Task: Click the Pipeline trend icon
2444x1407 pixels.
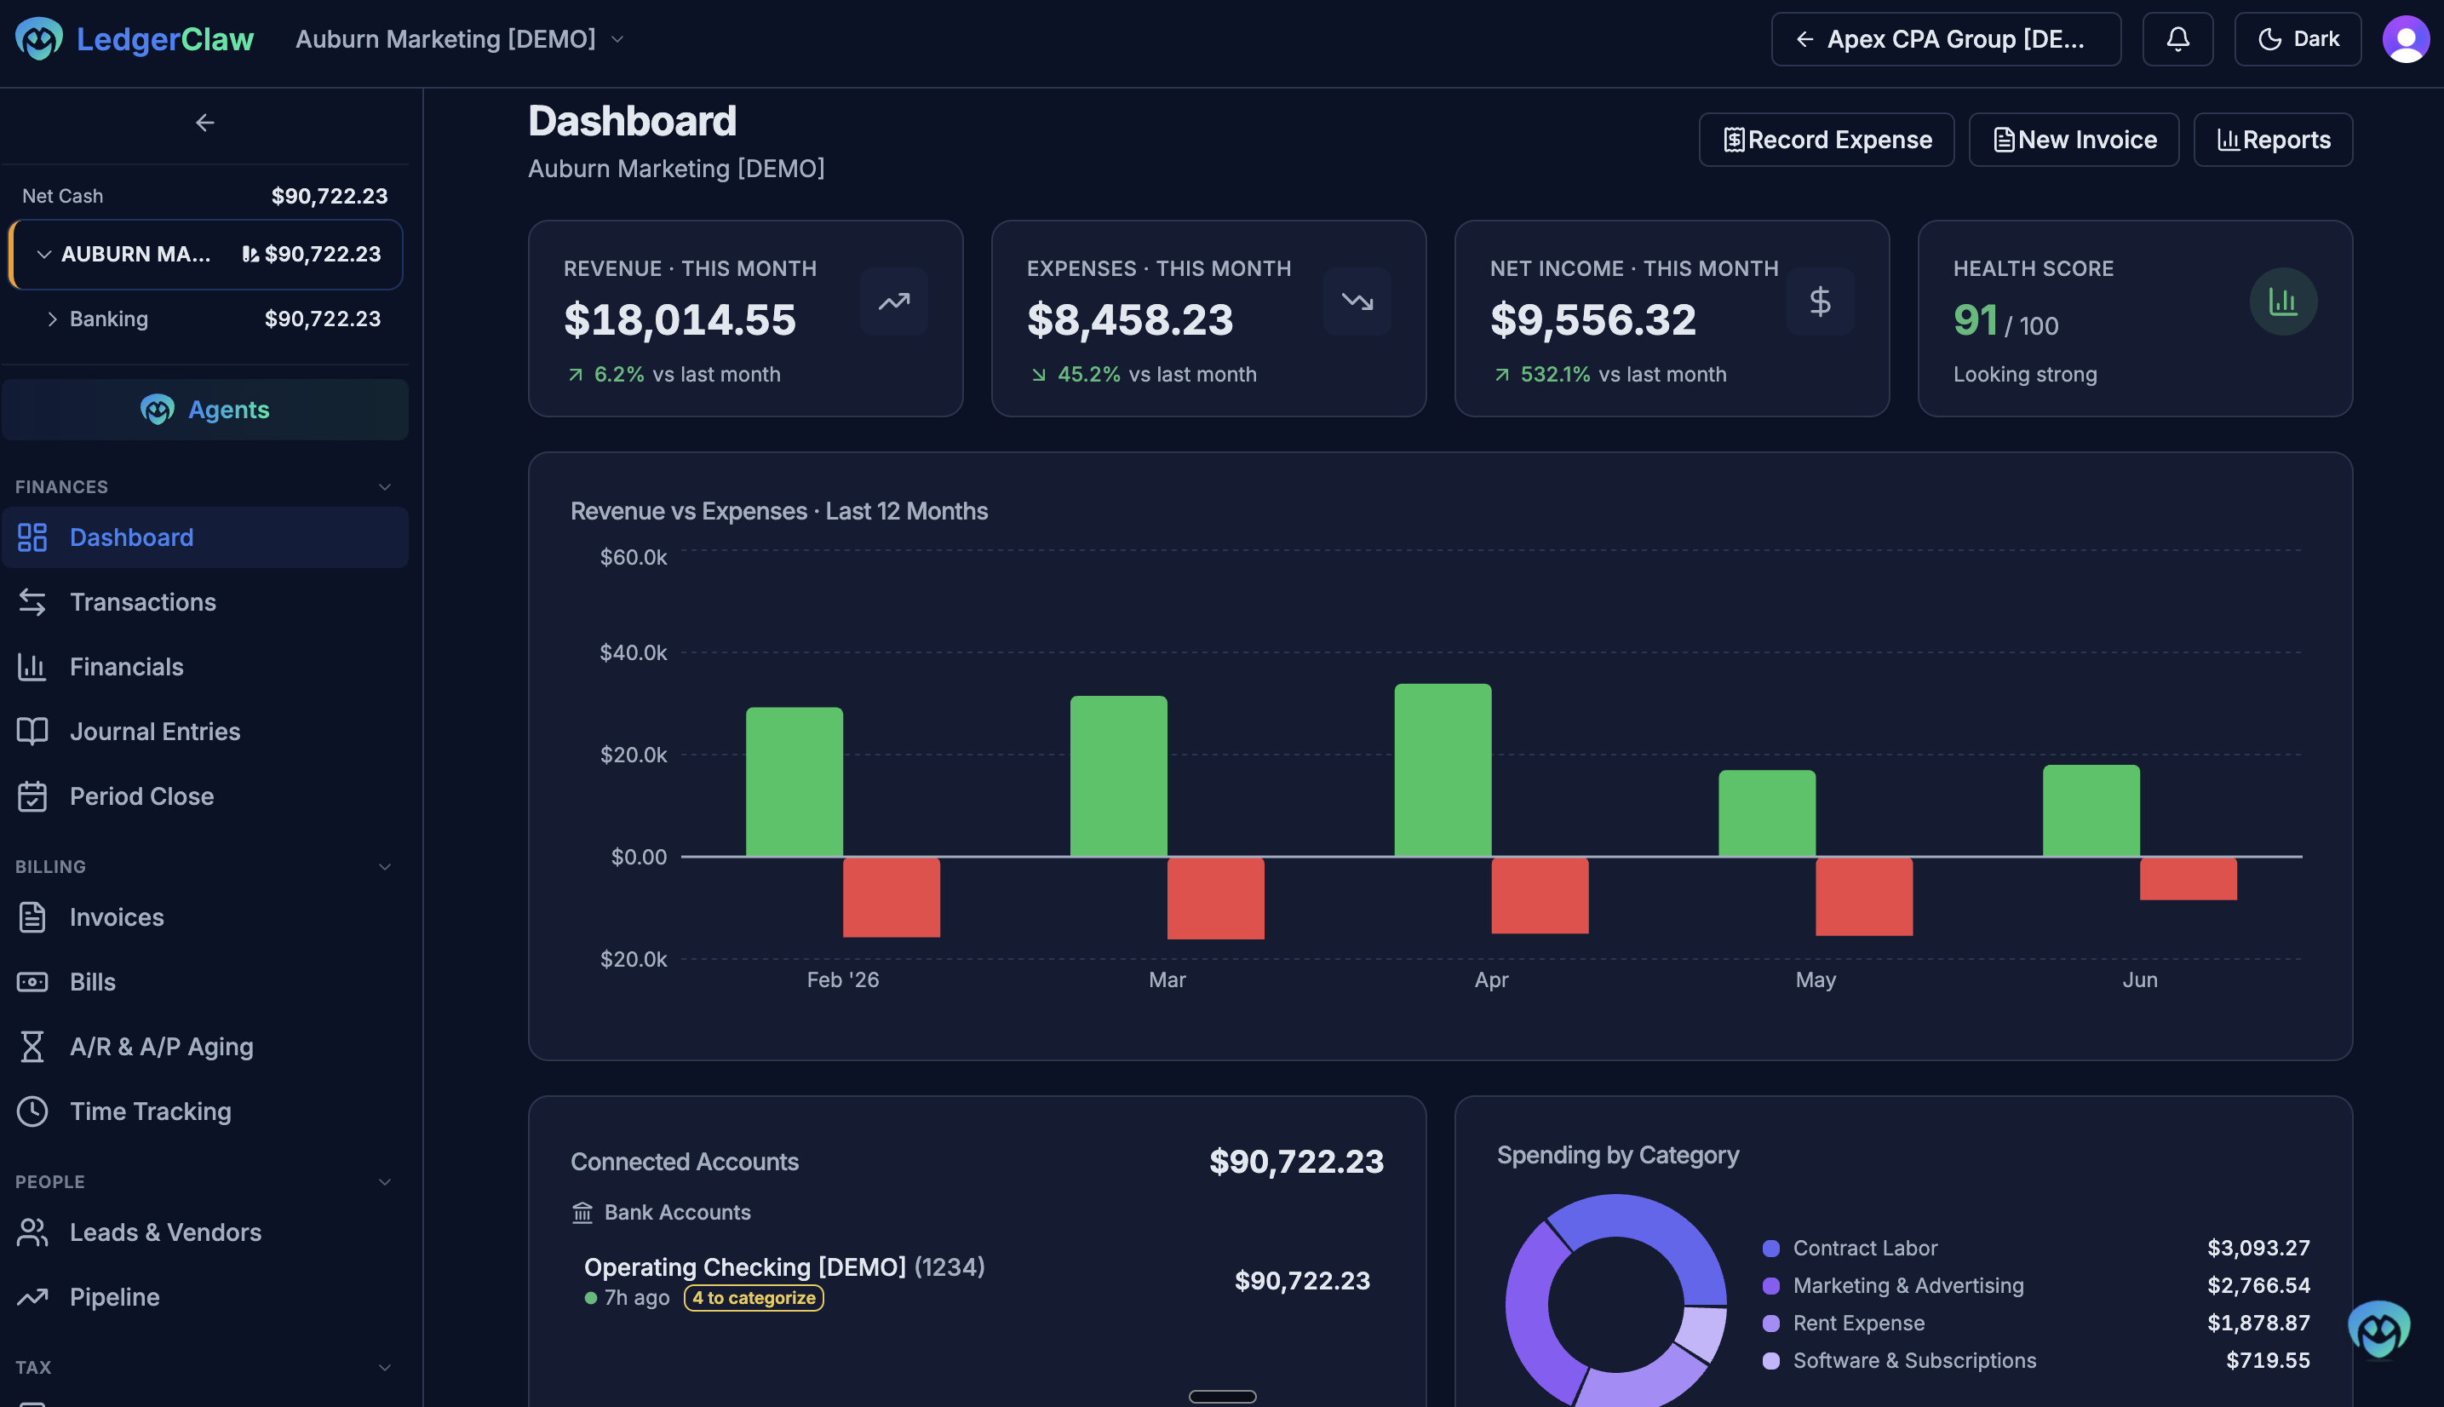Action: point(32,1297)
